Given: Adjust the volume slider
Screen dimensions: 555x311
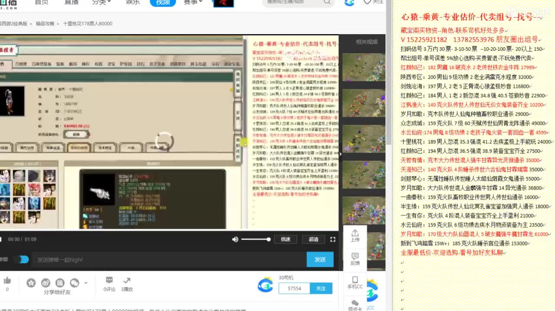Looking at the screenshot, I should coord(256,239).
